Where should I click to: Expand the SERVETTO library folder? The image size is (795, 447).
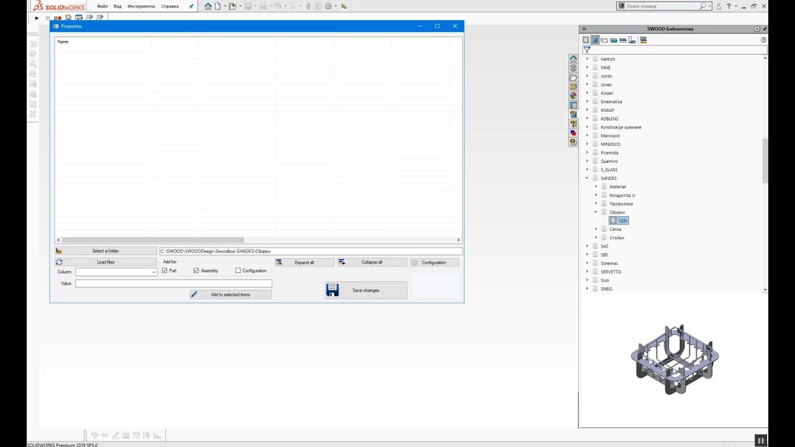pyautogui.click(x=588, y=271)
